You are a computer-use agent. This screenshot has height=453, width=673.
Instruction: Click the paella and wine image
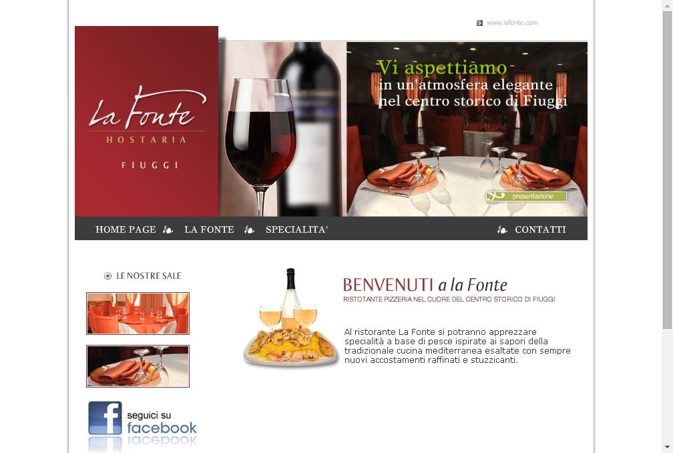click(x=290, y=318)
